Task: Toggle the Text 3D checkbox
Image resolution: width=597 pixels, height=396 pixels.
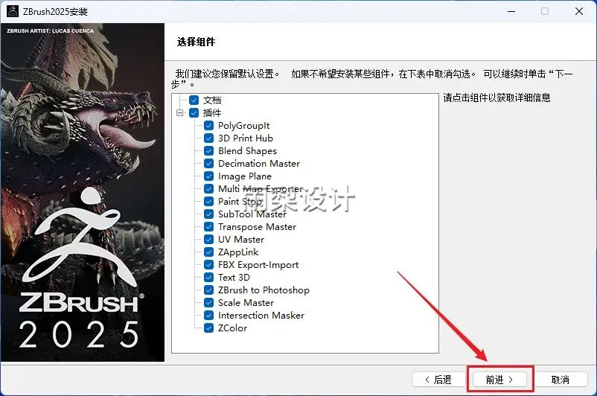Action: 208,277
